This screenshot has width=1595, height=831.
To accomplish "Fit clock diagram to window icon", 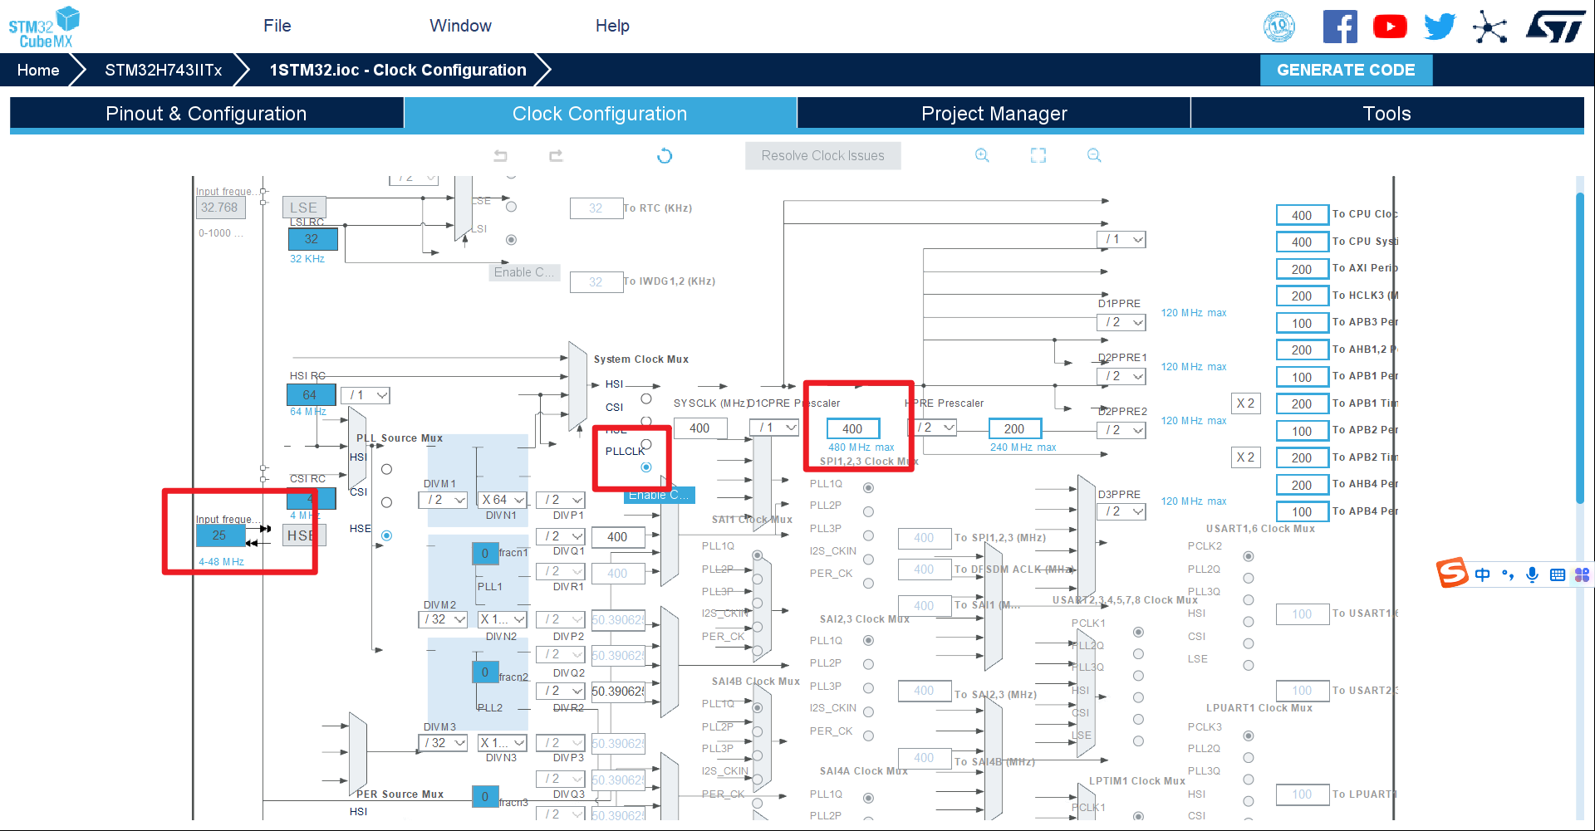I will pos(1038,155).
